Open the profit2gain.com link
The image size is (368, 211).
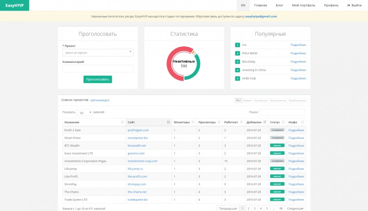tap(138, 130)
